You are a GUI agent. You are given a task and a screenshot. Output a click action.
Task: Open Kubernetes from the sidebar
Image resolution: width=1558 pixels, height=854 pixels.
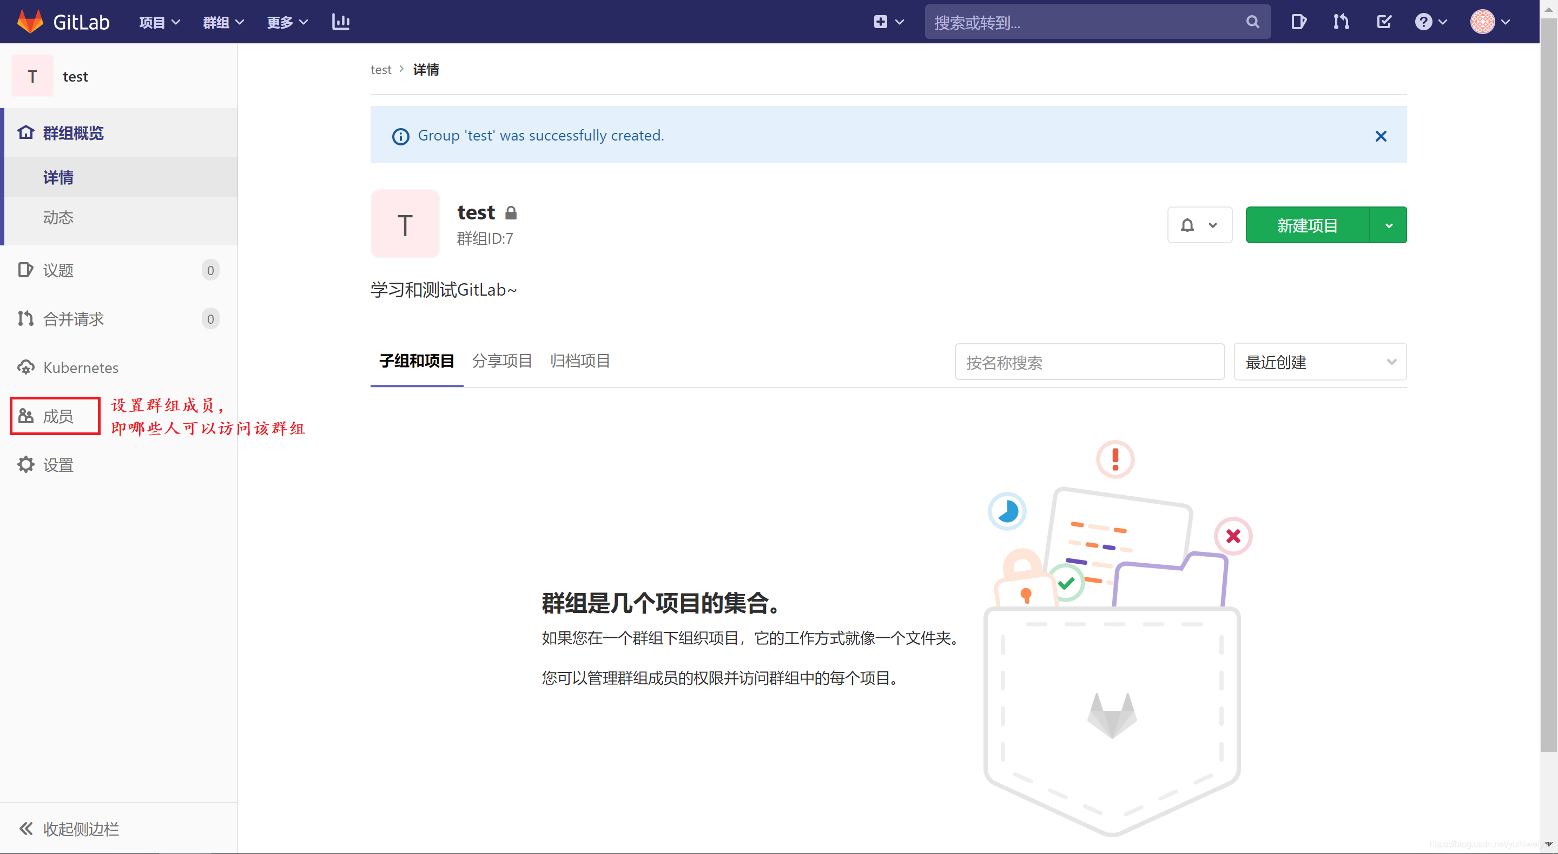click(80, 368)
